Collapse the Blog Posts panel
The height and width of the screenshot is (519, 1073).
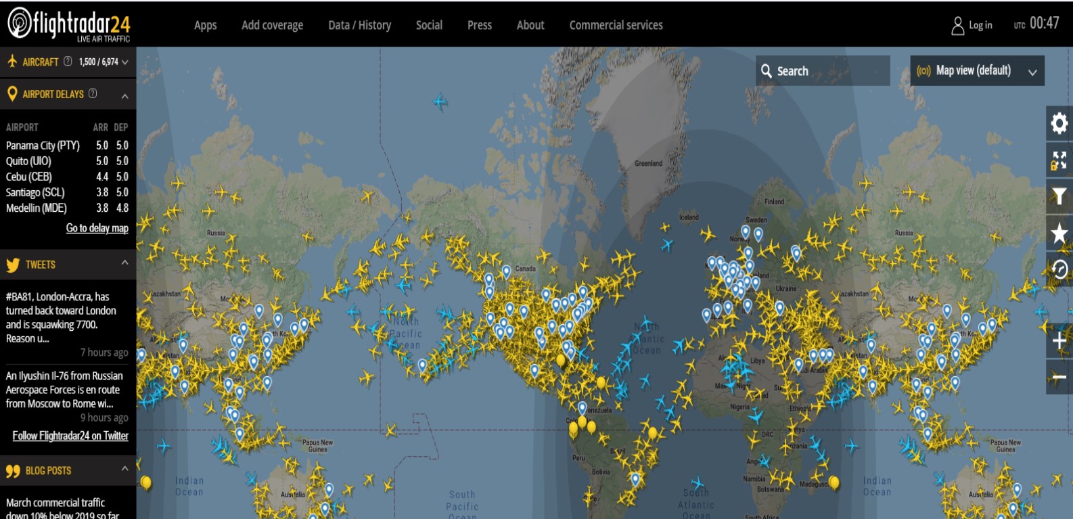coord(124,468)
